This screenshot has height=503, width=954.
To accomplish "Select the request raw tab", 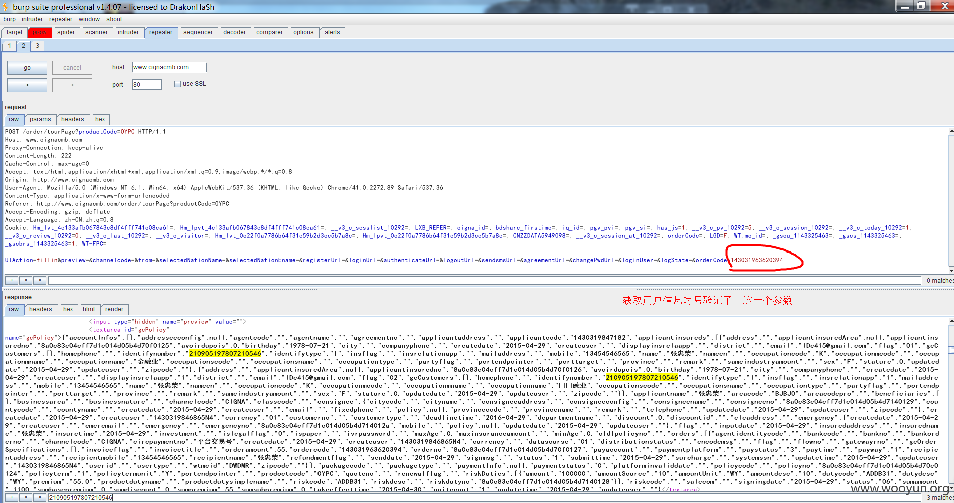I will [14, 119].
